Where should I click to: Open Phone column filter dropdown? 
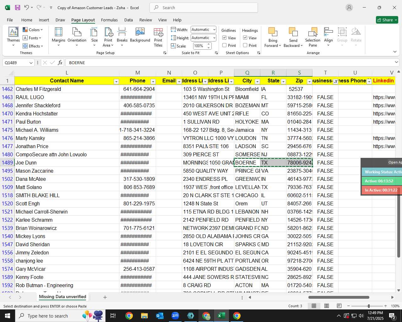153,82
